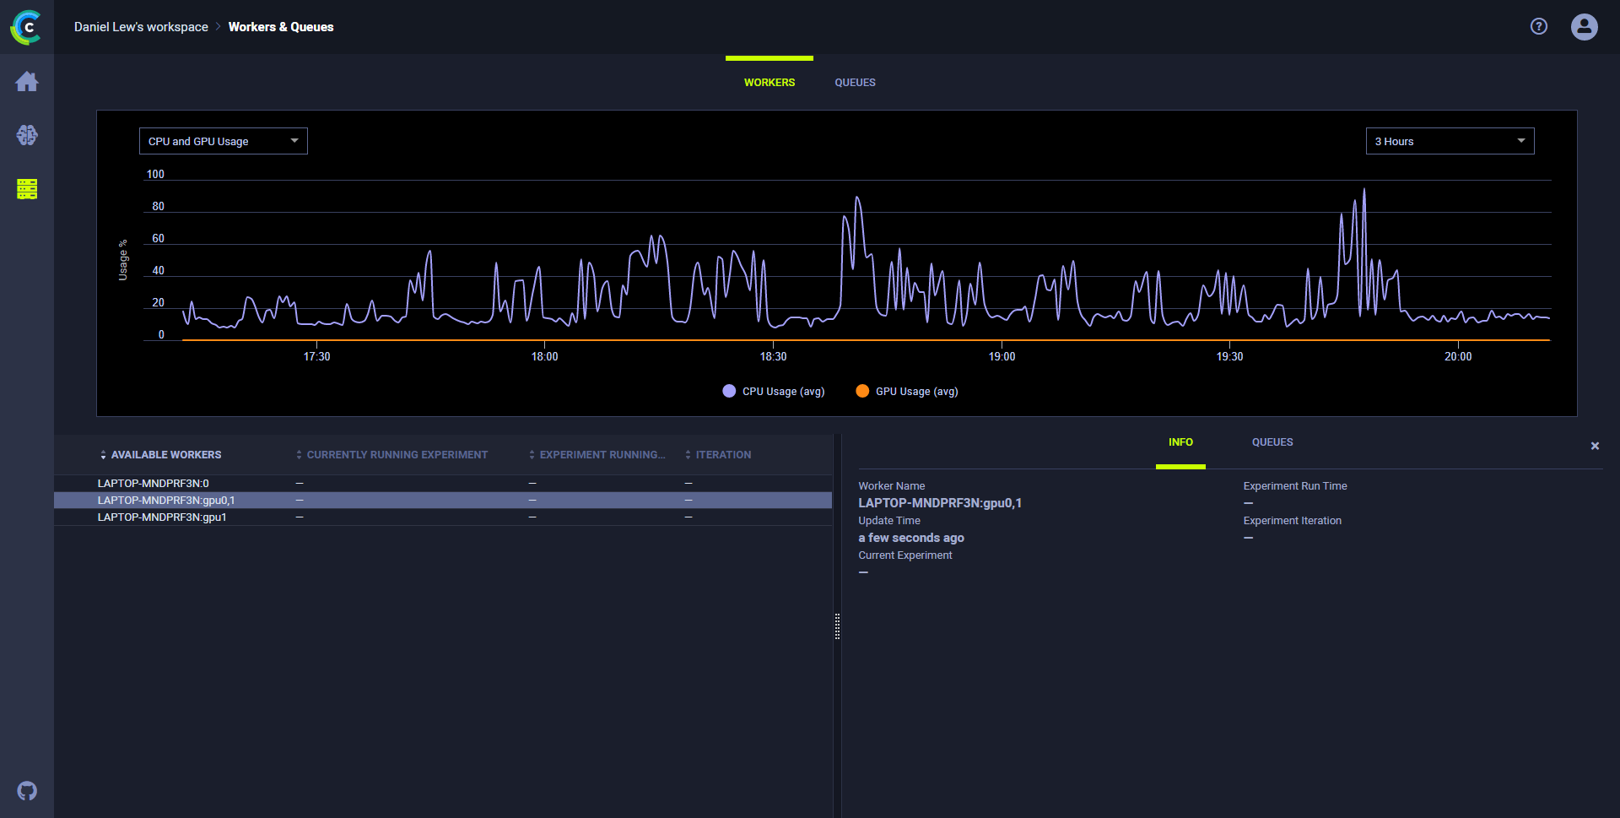1620x818 pixels.
Task: Open the Home dashboard from sidebar
Action: (x=27, y=82)
